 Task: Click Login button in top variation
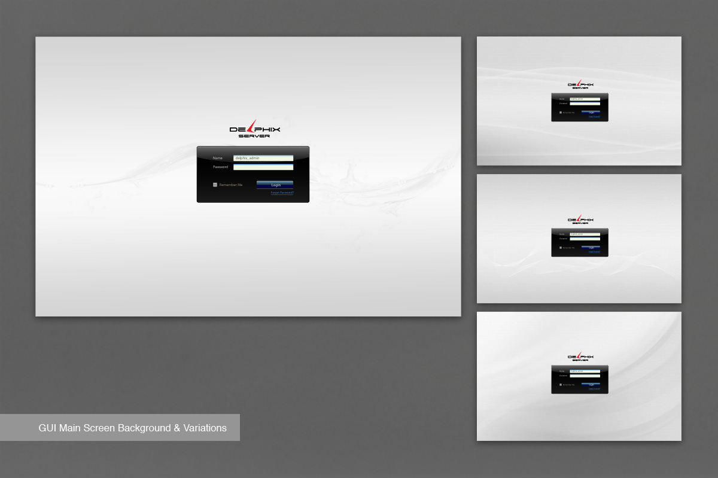click(x=591, y=112)
